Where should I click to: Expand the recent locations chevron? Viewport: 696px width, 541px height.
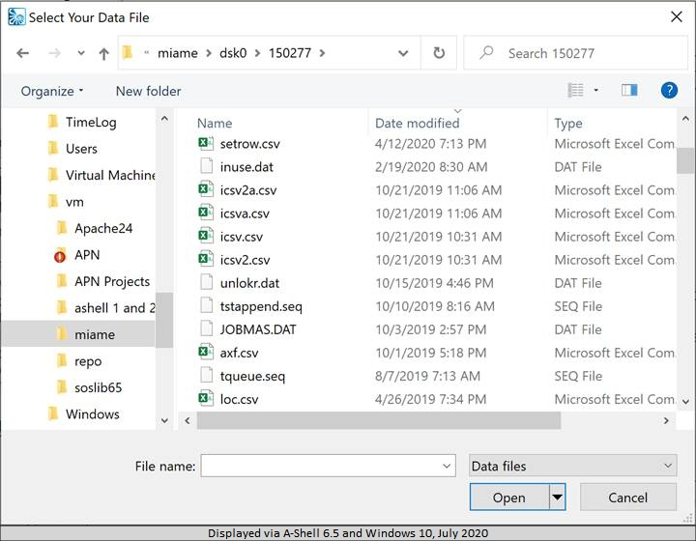pyautogui.click(x=80, y=53)
